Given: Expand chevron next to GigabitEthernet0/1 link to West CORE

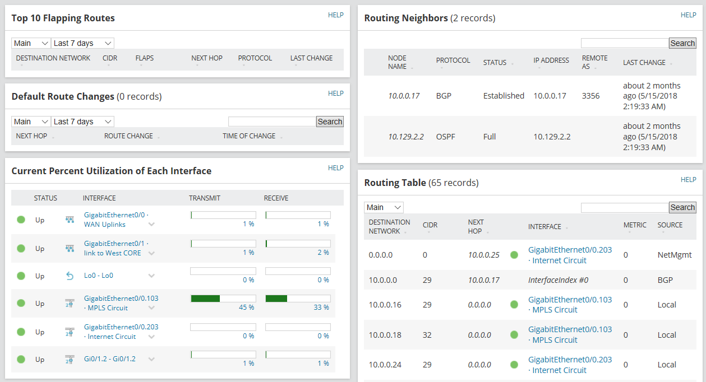Looking at the screenshot, I should tap(151, 253).
